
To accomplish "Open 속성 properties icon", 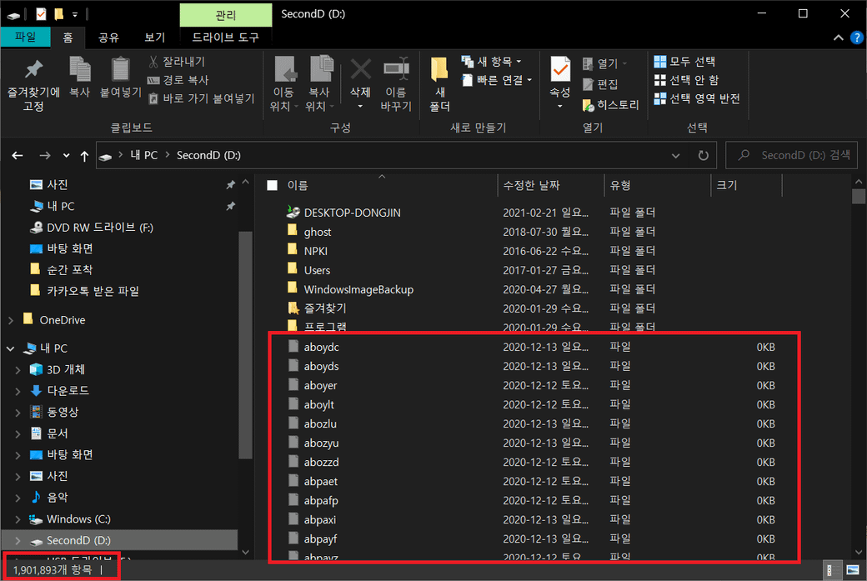I will coord(559,70).
